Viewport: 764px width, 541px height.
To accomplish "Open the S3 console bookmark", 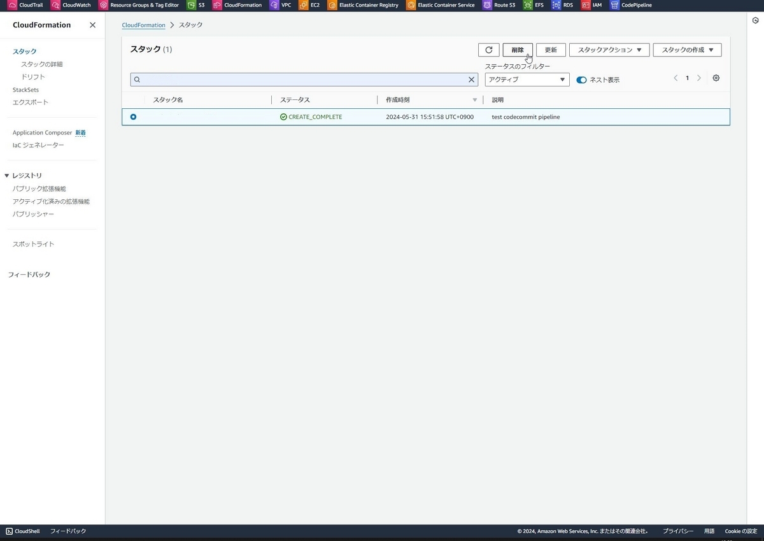I will [x=200, y=5].
